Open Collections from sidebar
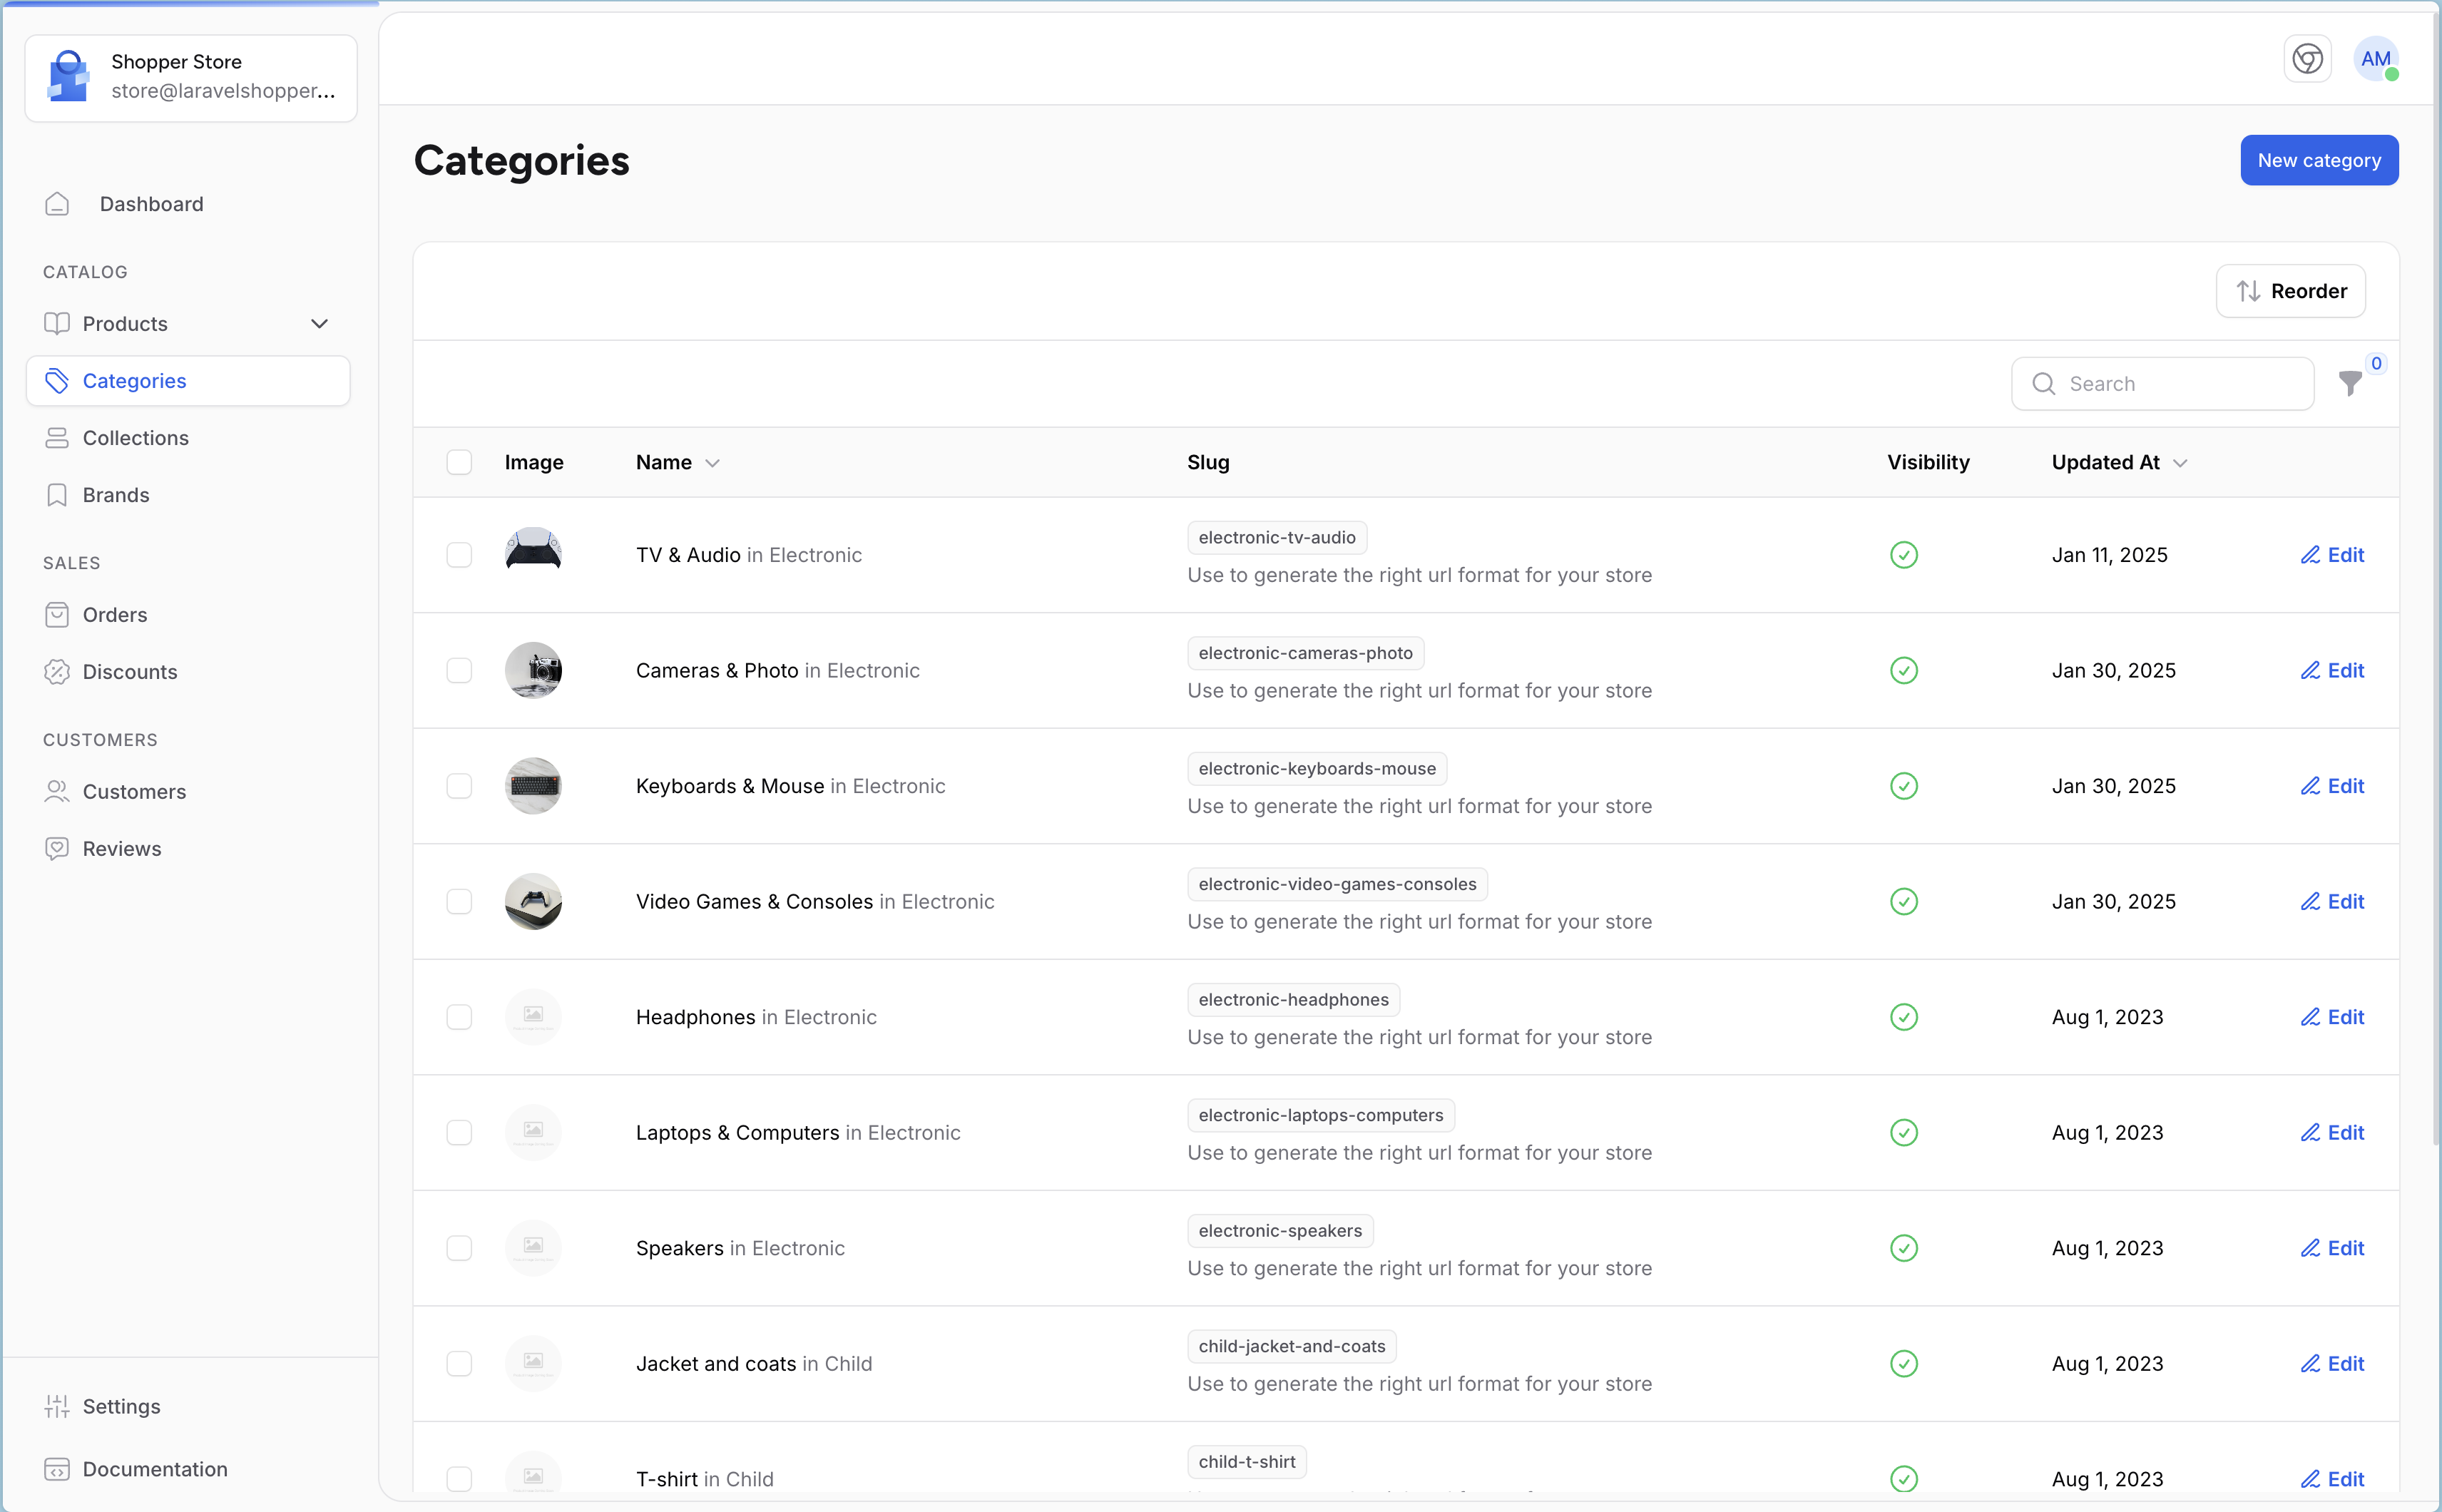2442x1512 pixels. (136, 436)
